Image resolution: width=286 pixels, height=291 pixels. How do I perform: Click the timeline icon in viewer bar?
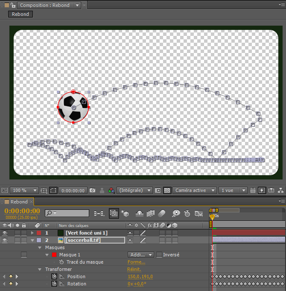pyautogui.click(x=271, y=190)
